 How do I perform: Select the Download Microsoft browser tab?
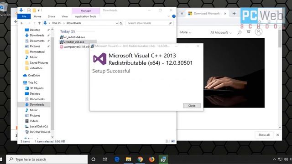coord(207,13)
